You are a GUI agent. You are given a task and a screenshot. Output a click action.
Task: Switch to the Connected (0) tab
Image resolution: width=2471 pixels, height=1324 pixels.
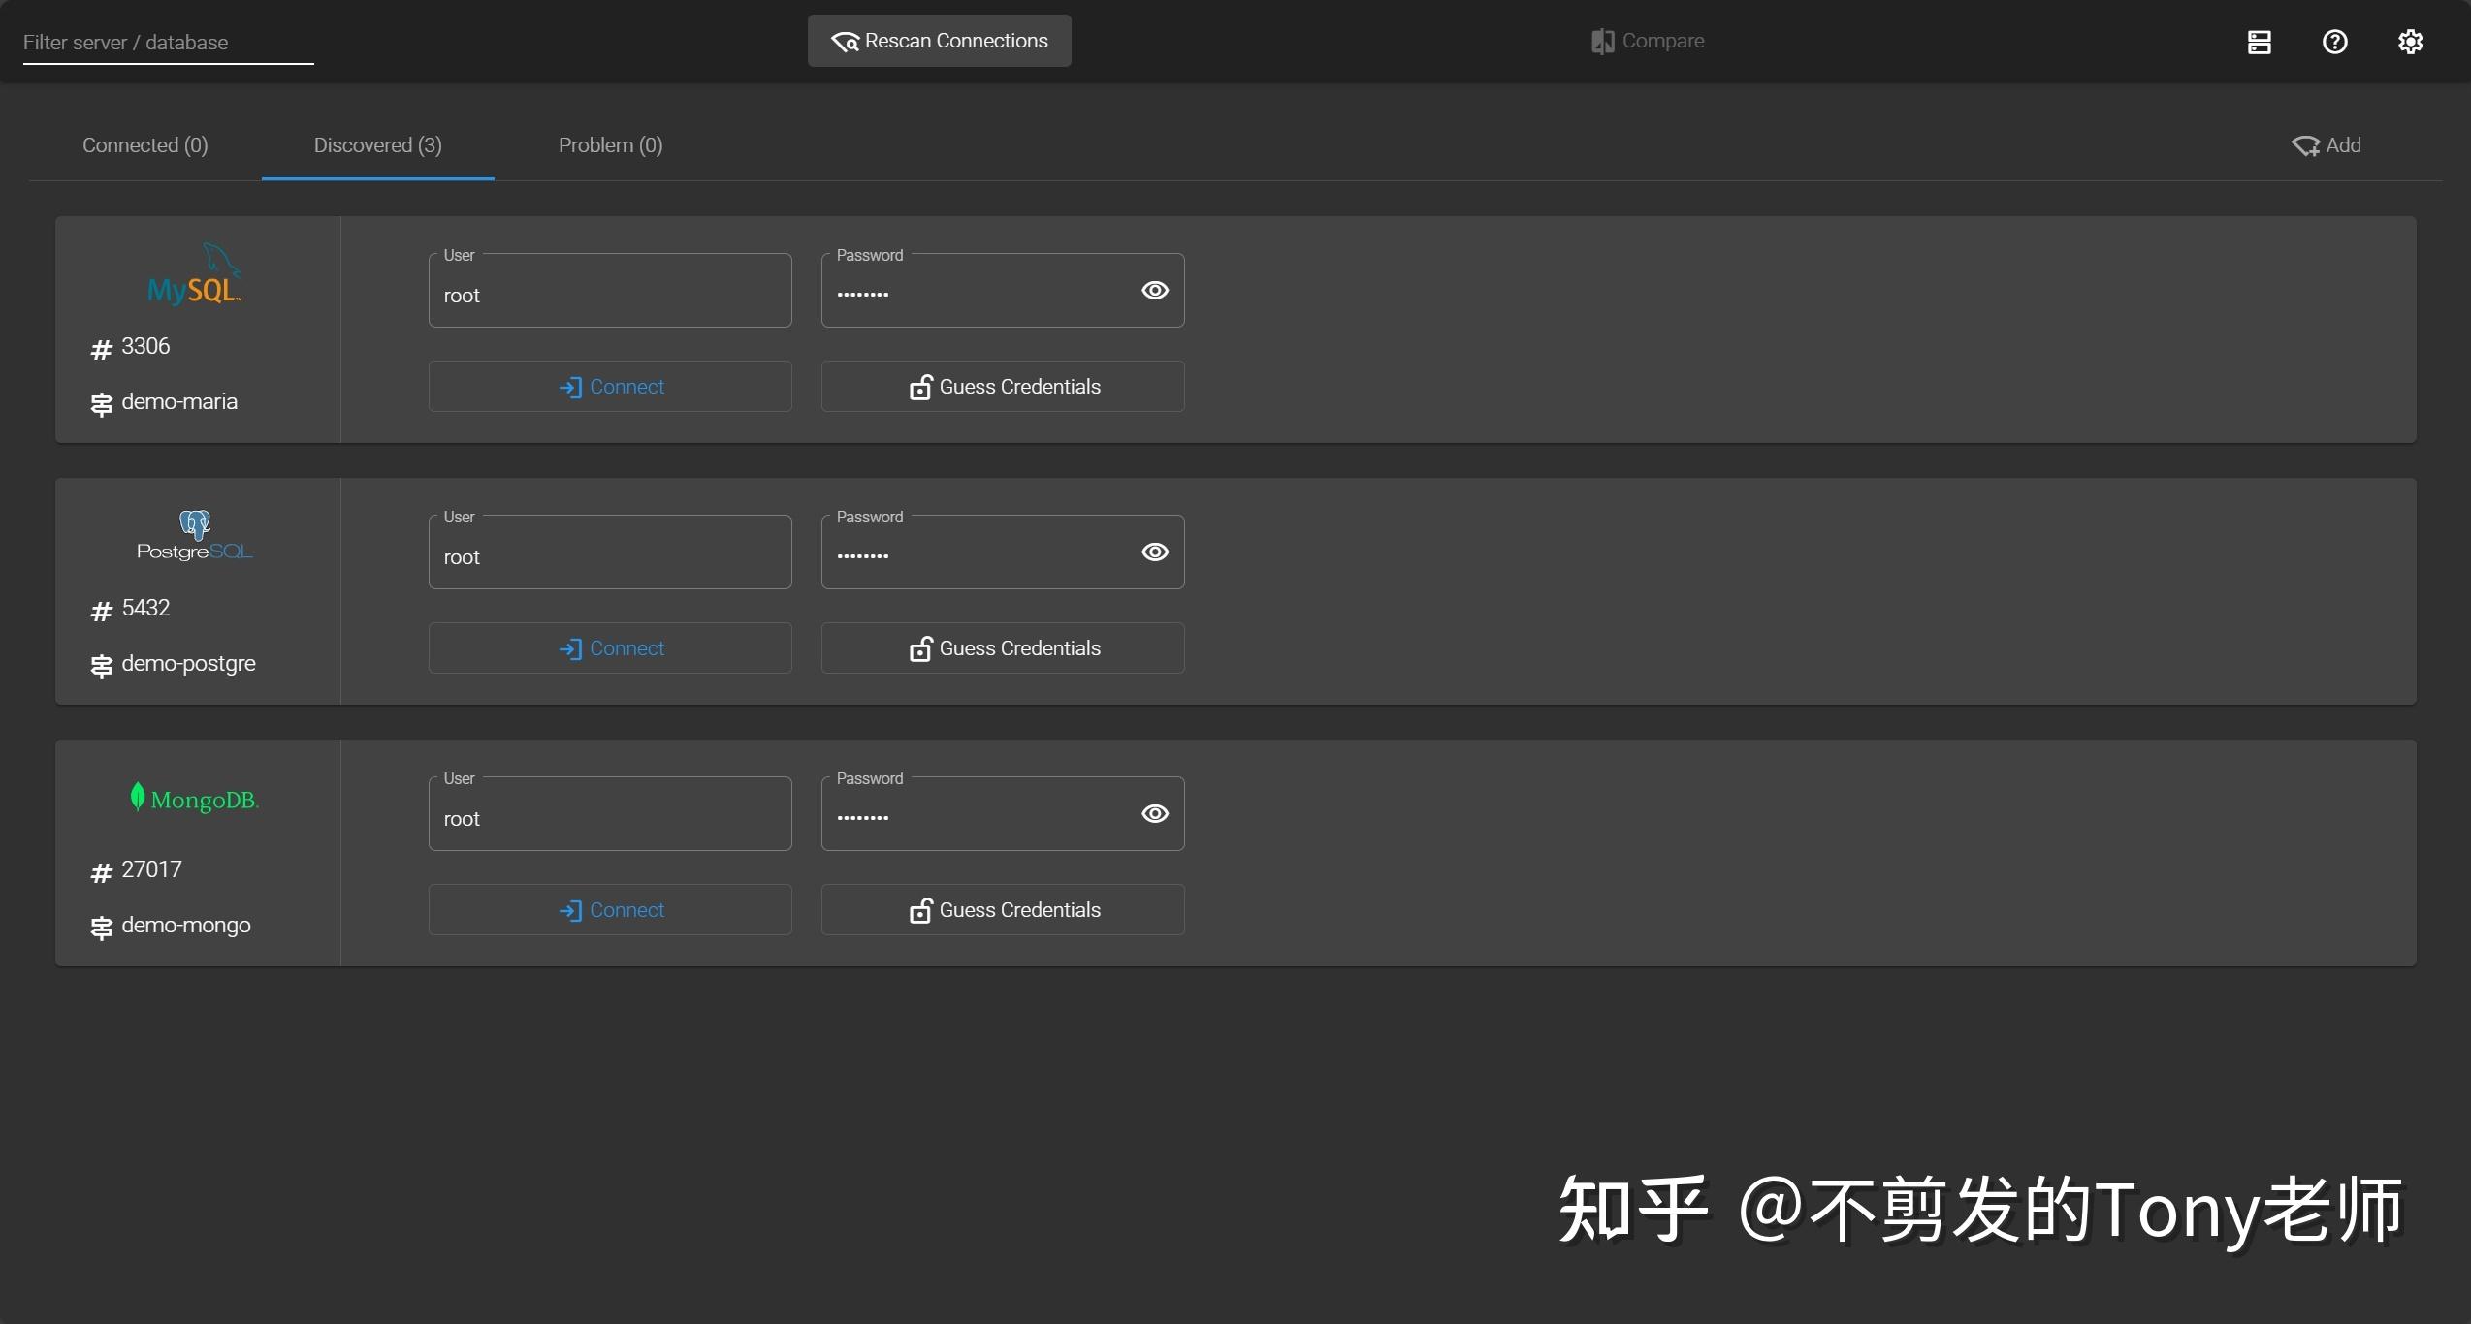(x=145, y=145)
